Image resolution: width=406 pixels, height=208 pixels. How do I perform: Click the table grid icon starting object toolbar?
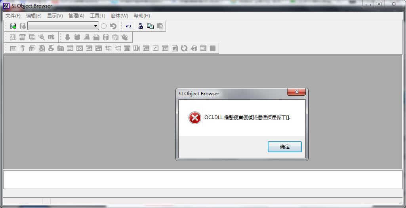point(13,48)
